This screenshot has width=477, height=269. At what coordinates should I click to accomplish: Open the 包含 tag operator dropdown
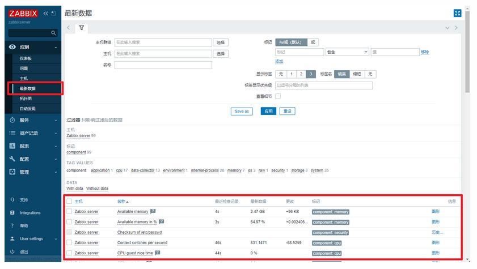tap(347, 52)
